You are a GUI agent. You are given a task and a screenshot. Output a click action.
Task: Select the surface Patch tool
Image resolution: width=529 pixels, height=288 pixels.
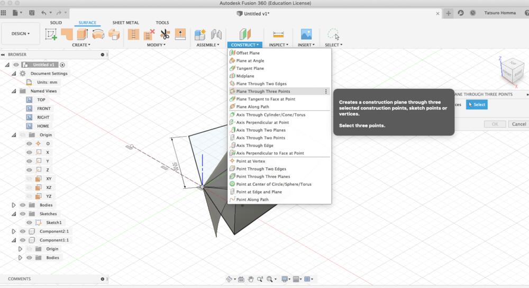67,34
